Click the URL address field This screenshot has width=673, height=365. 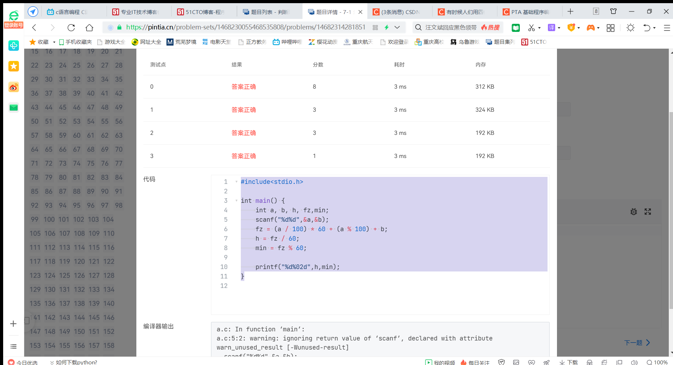coord(245,27)
